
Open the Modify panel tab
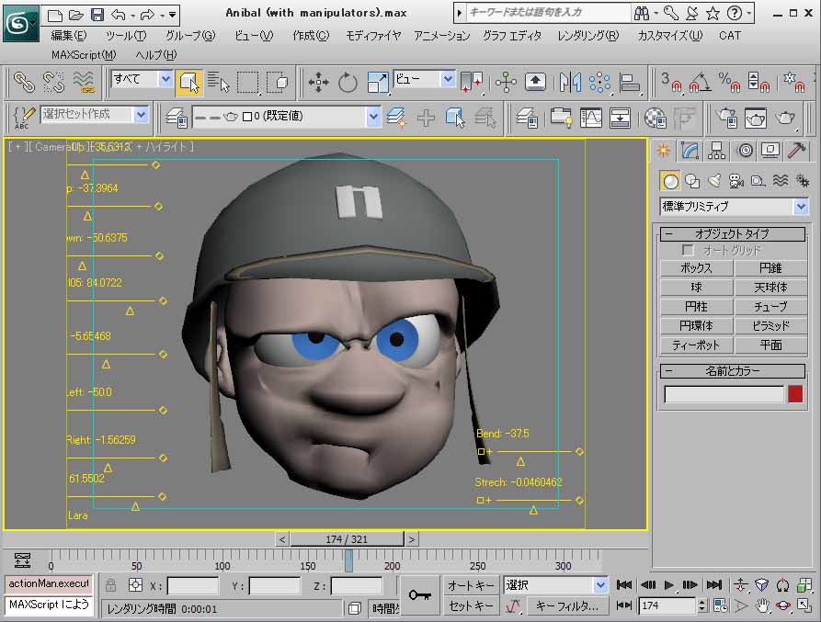690,151
